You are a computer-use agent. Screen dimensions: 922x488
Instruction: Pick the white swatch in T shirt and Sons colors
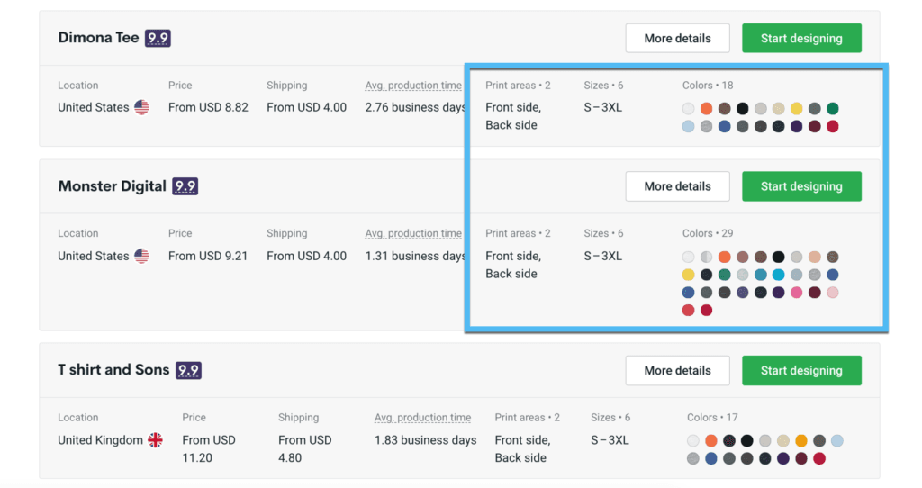point(692,441)
